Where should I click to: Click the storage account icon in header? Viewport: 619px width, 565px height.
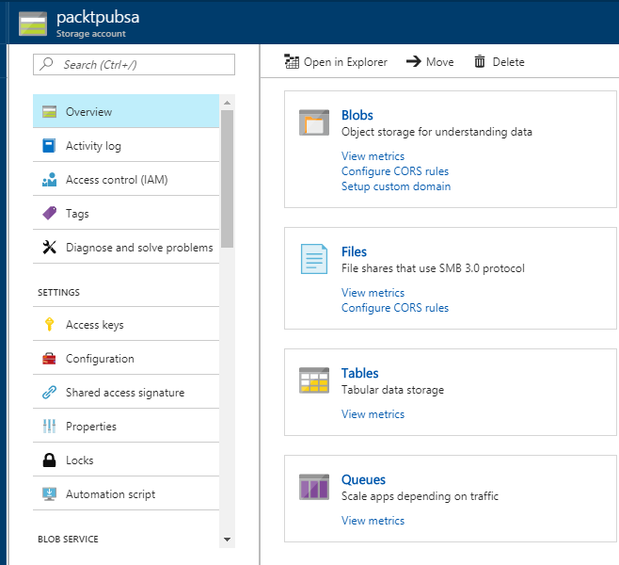pyautogui.click(x=32, y=24)
